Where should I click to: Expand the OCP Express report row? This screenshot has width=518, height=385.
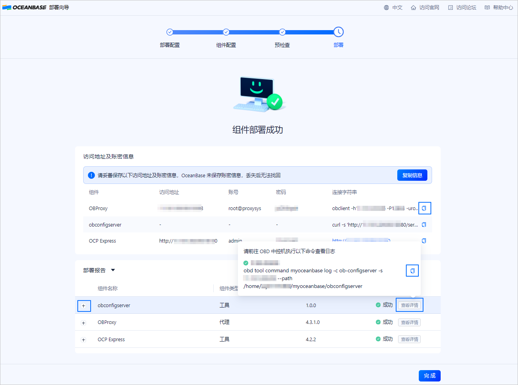pyautogui.click(x=84, y=340)
